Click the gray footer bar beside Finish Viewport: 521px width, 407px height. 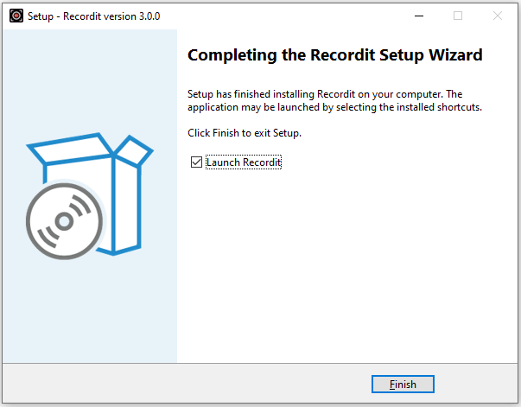click(x=216, y=384)
